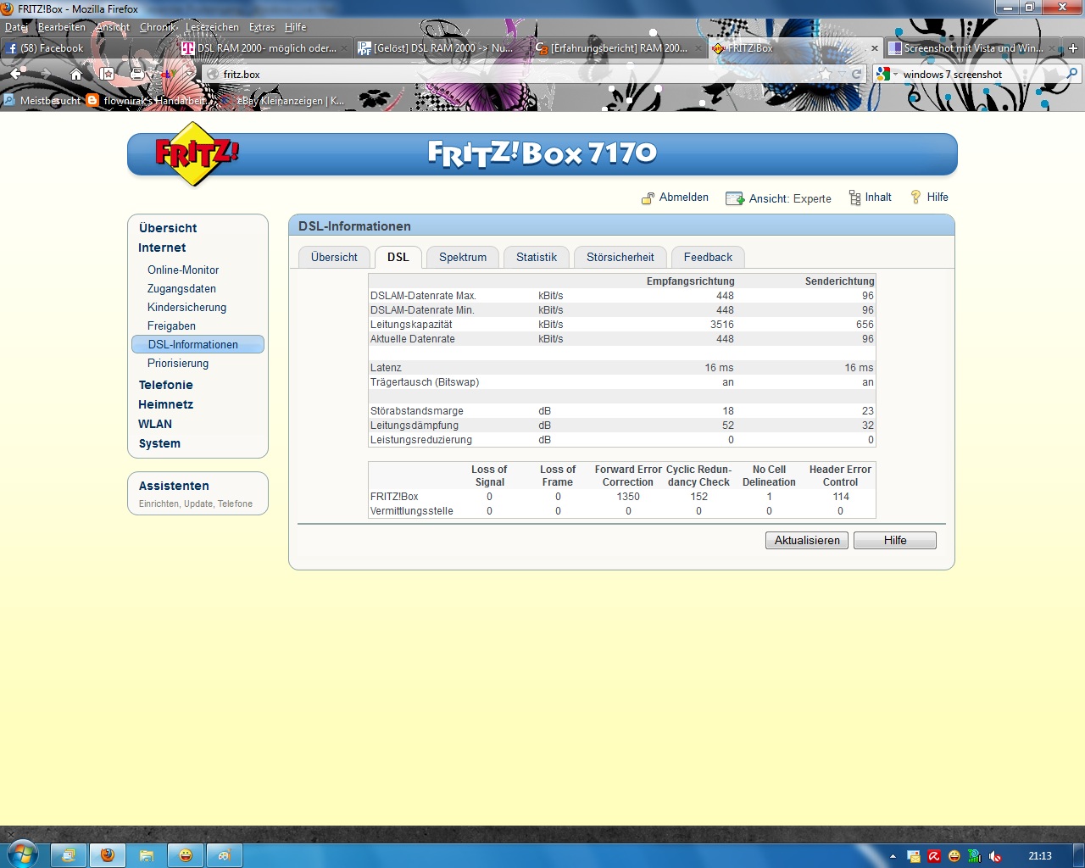Click the search magnifier icon
Image resolution: width=1085 pixels, height=868 pixels.
tap(1072, 75)
